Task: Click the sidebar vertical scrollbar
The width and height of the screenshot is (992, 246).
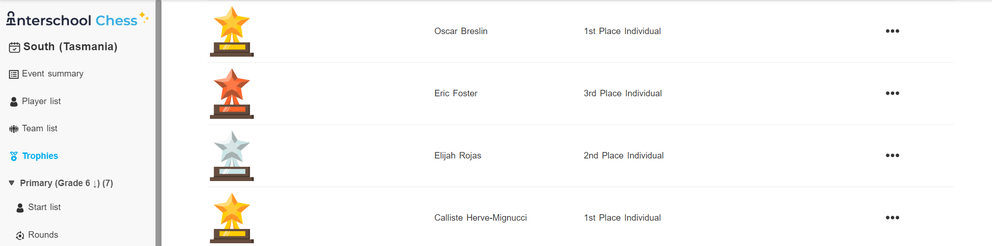Action: click(158, 123)
